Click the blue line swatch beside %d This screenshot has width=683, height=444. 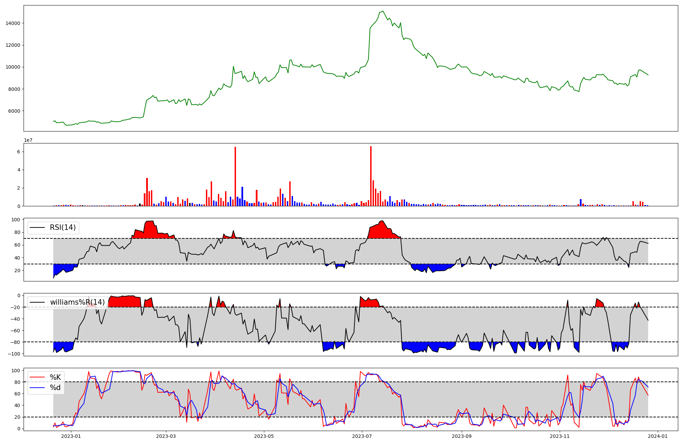(38, 388)
